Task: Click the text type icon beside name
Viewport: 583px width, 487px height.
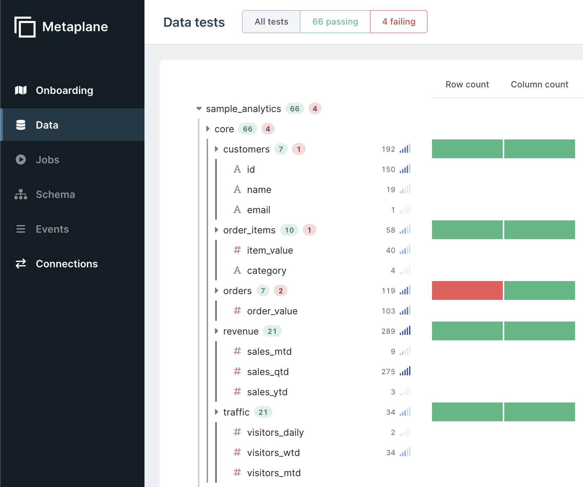Action: click(x=237, y=189)
